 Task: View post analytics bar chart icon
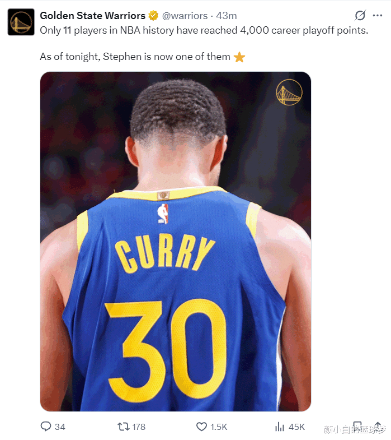[x=280, y=427]
